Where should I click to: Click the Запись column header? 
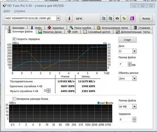pyautogui.click(x=86, y=76)
